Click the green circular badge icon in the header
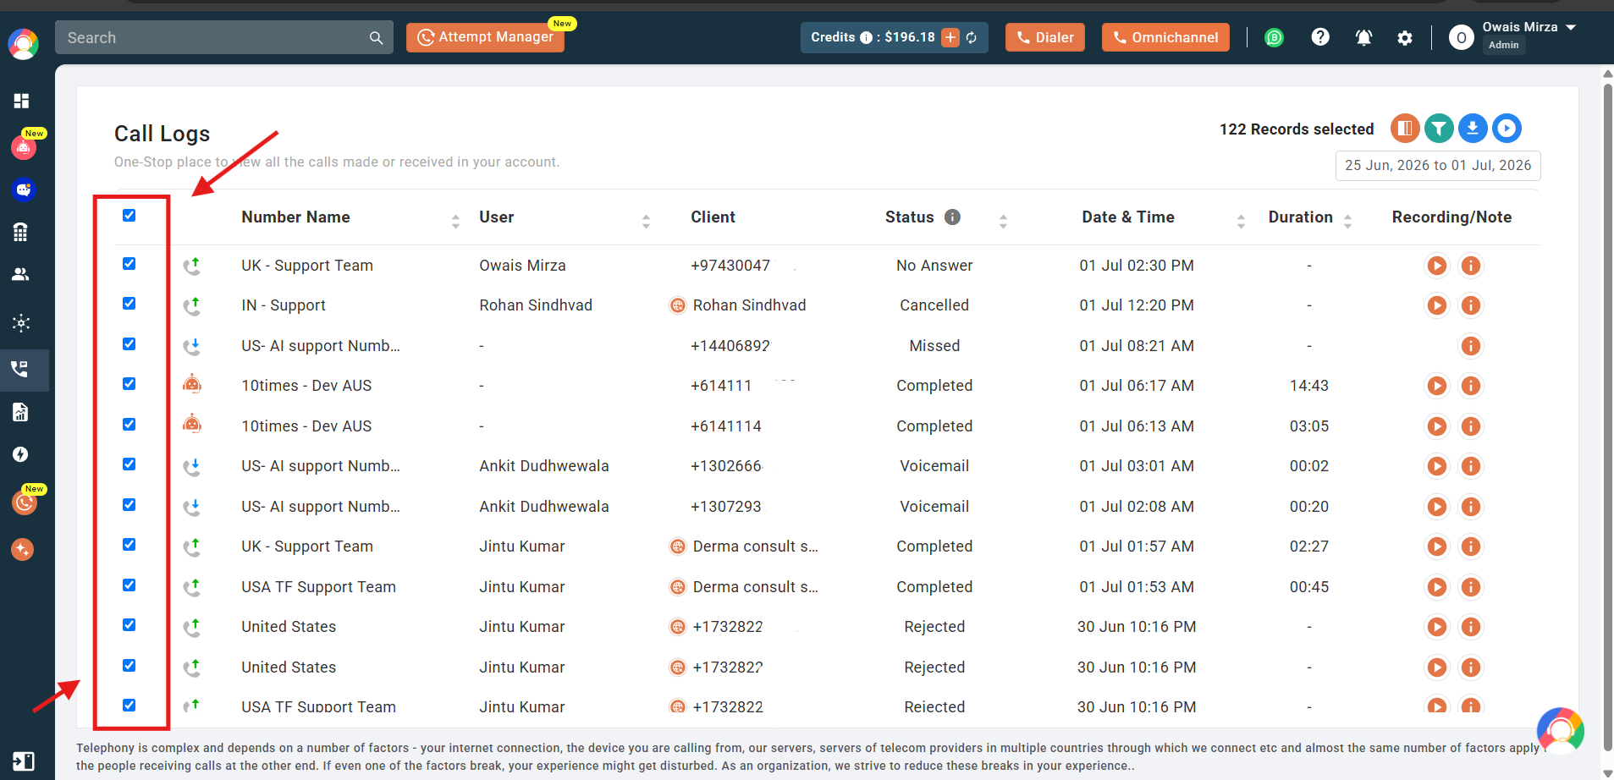Screen dimensions: 1614x780 coord(1274,37)
